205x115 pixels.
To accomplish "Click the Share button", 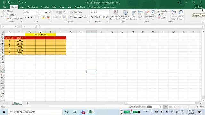I will (x=198, y=7).
